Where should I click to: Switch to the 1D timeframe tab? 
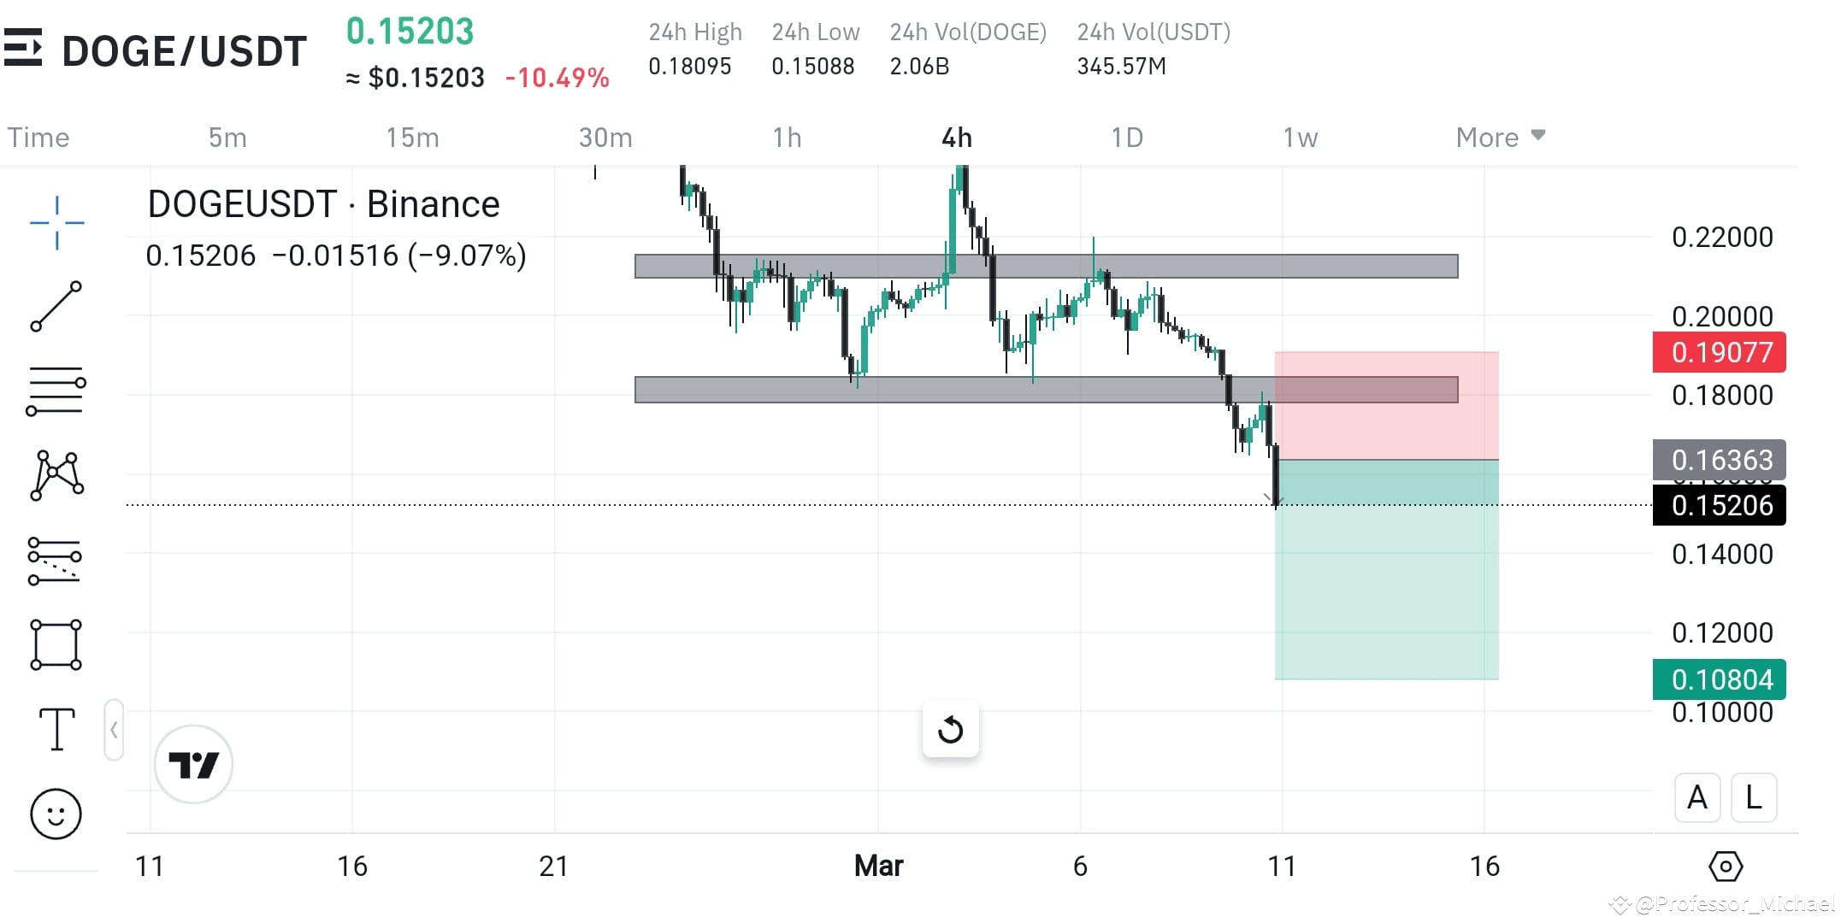pyautogui.click(x=1127, y=137)
